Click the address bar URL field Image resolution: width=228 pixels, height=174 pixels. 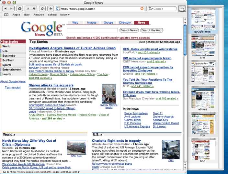100,9
